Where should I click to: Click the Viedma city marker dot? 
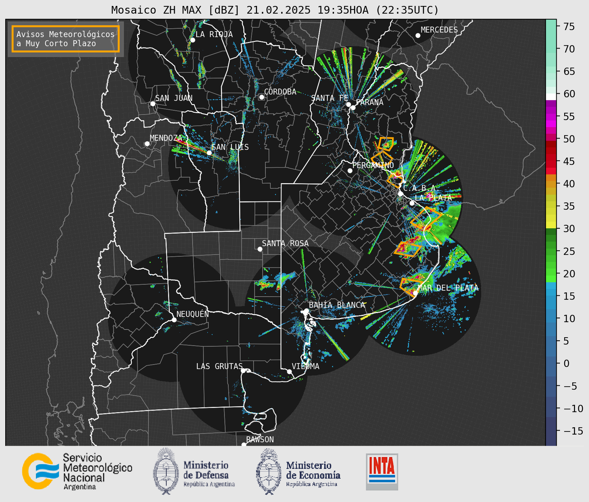(289, 371)
